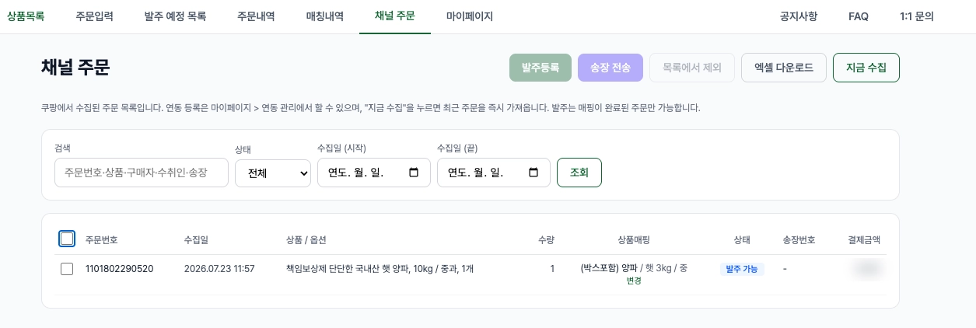Image resolution: width=976 pixels, height=328 pixels.
Task: Open the 공지사항 link
Action: click(799, 16)
